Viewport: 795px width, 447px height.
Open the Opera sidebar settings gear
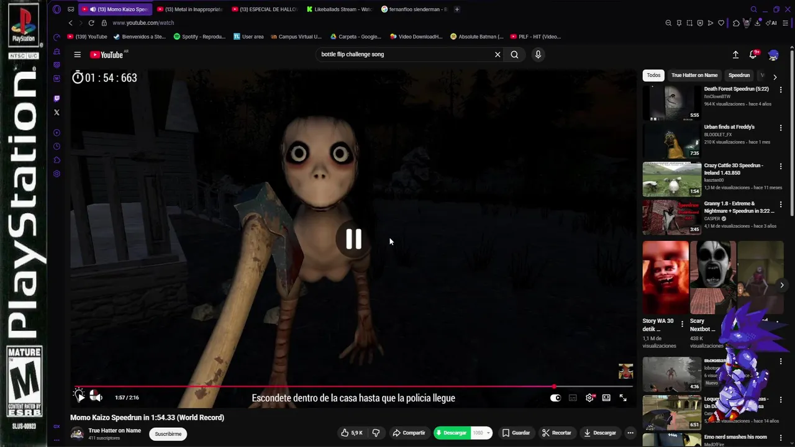coord(57,174)
